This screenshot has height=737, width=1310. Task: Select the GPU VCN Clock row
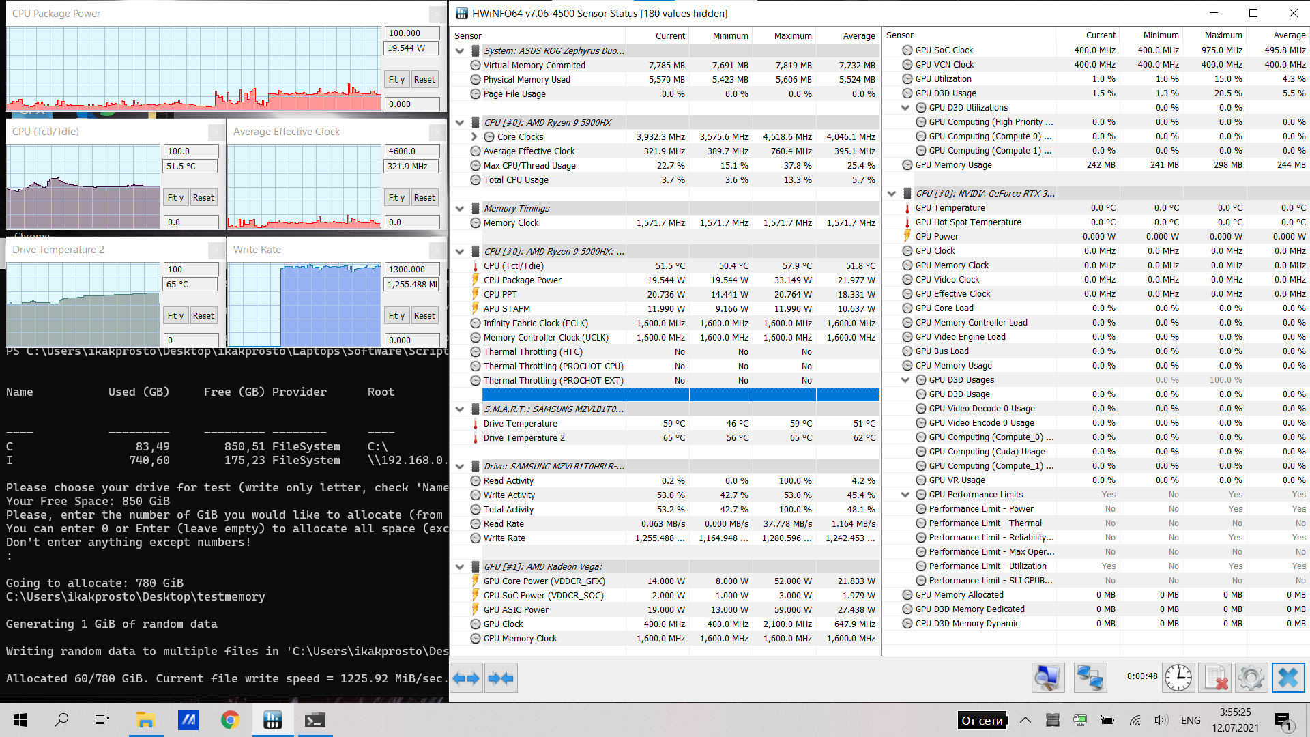tap(1096, 65)
